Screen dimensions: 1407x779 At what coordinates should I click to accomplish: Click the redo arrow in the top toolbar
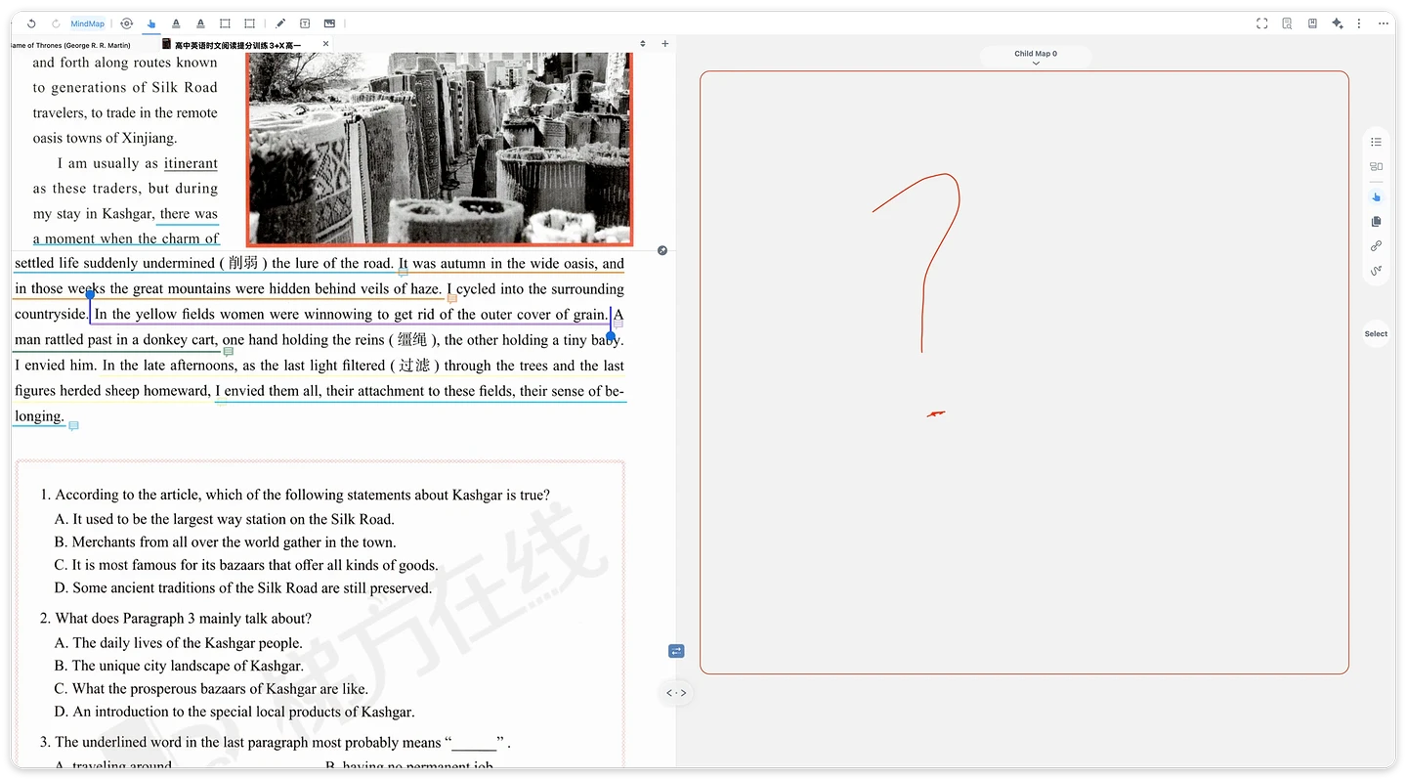(56, 23)
